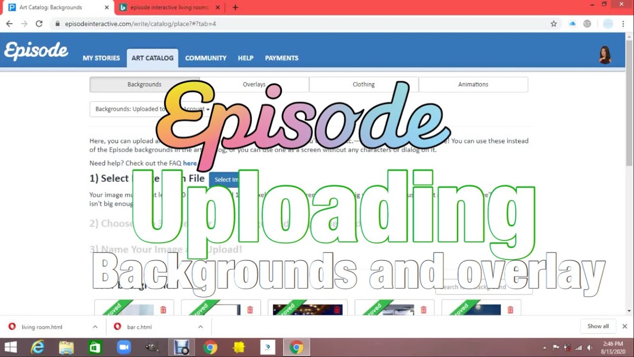
Task: Open MY STORIES in the navigation bar
Action: click(101, 58)
